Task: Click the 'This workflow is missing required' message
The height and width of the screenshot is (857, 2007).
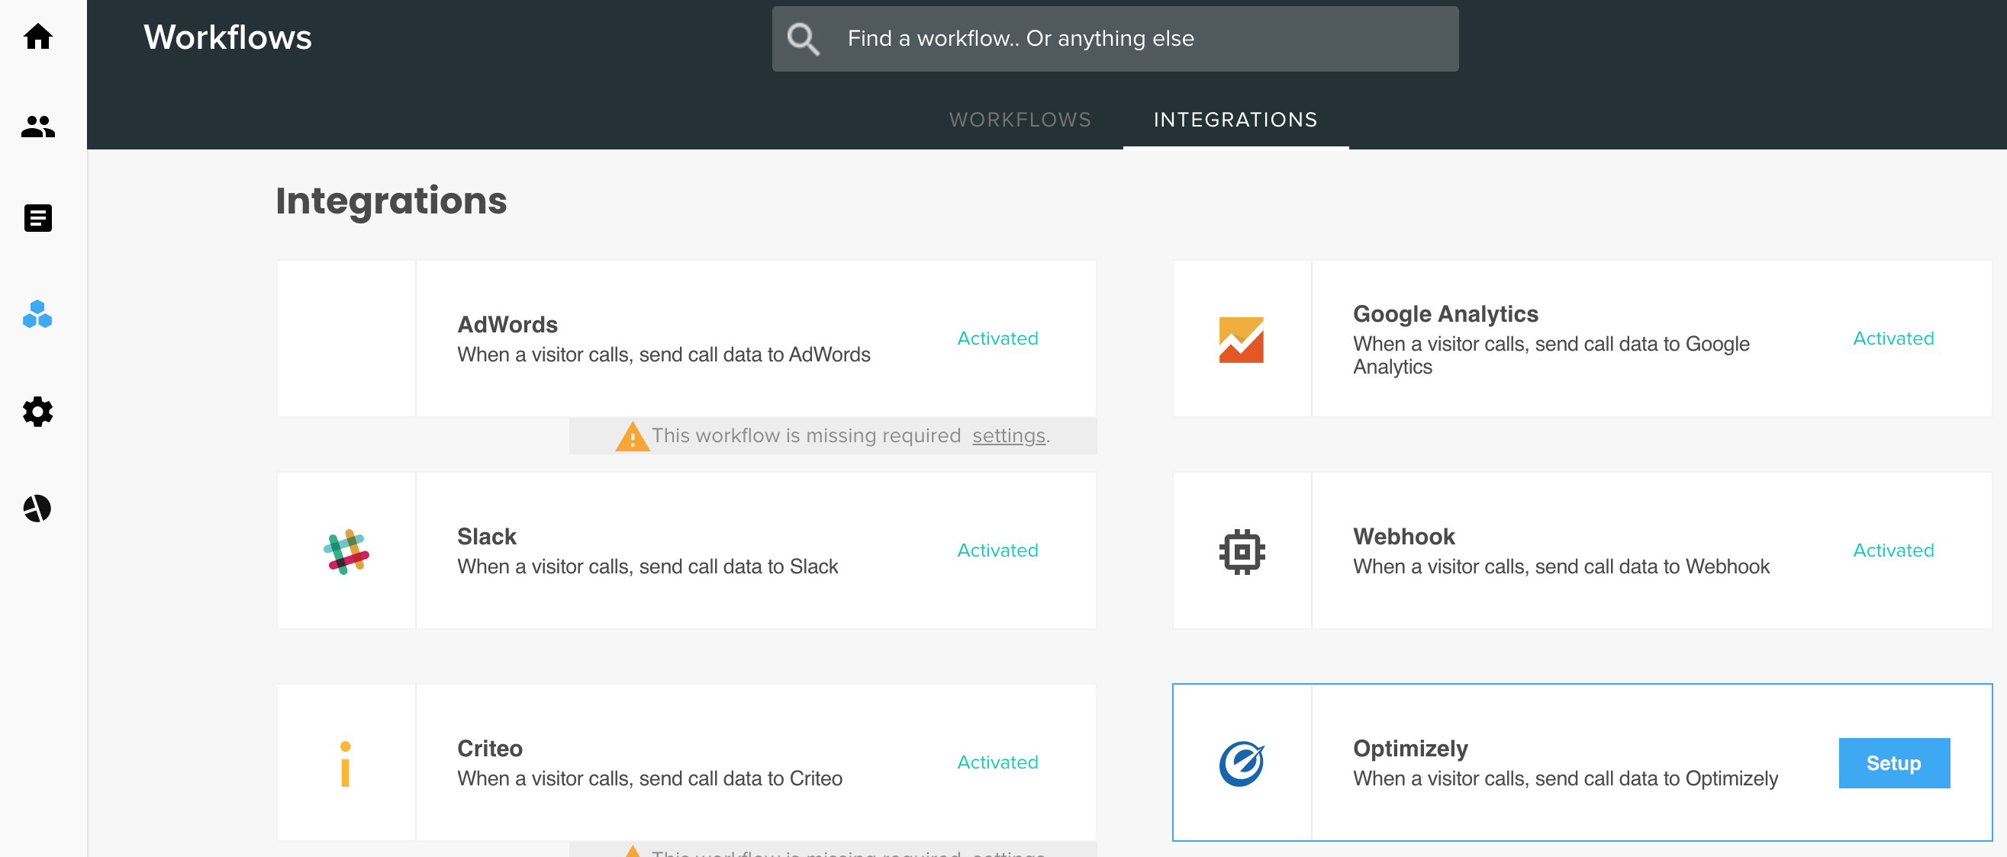Action: click(806, 435)
